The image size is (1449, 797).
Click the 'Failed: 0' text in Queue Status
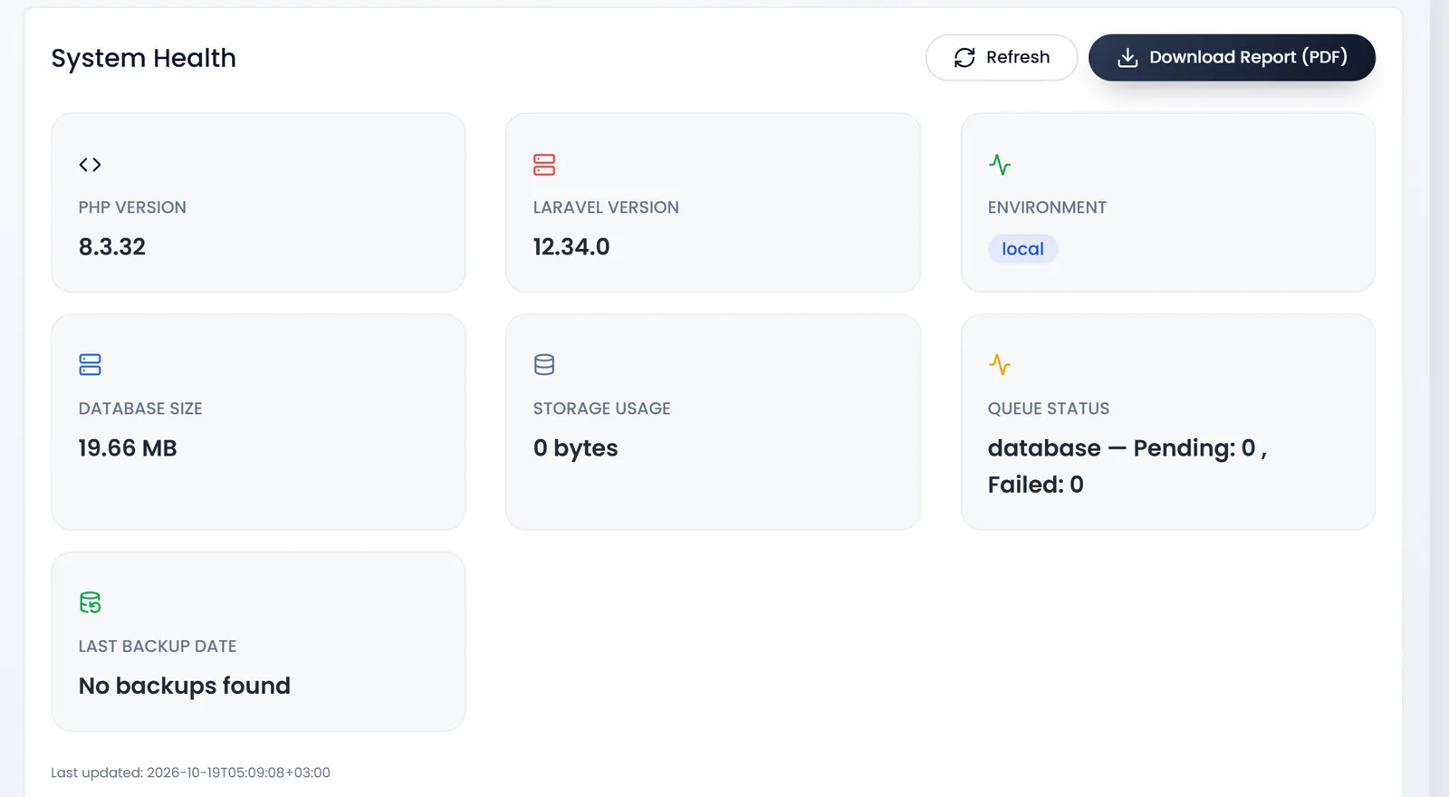click(1036, 485)
